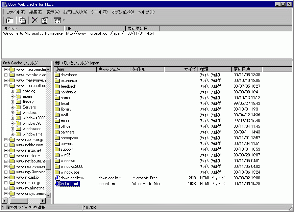Image resolution: width=294 pixels, height=212 pixels.
Task: Expand the www.nic.ad.jp tree node
Action: coord(6,177)
